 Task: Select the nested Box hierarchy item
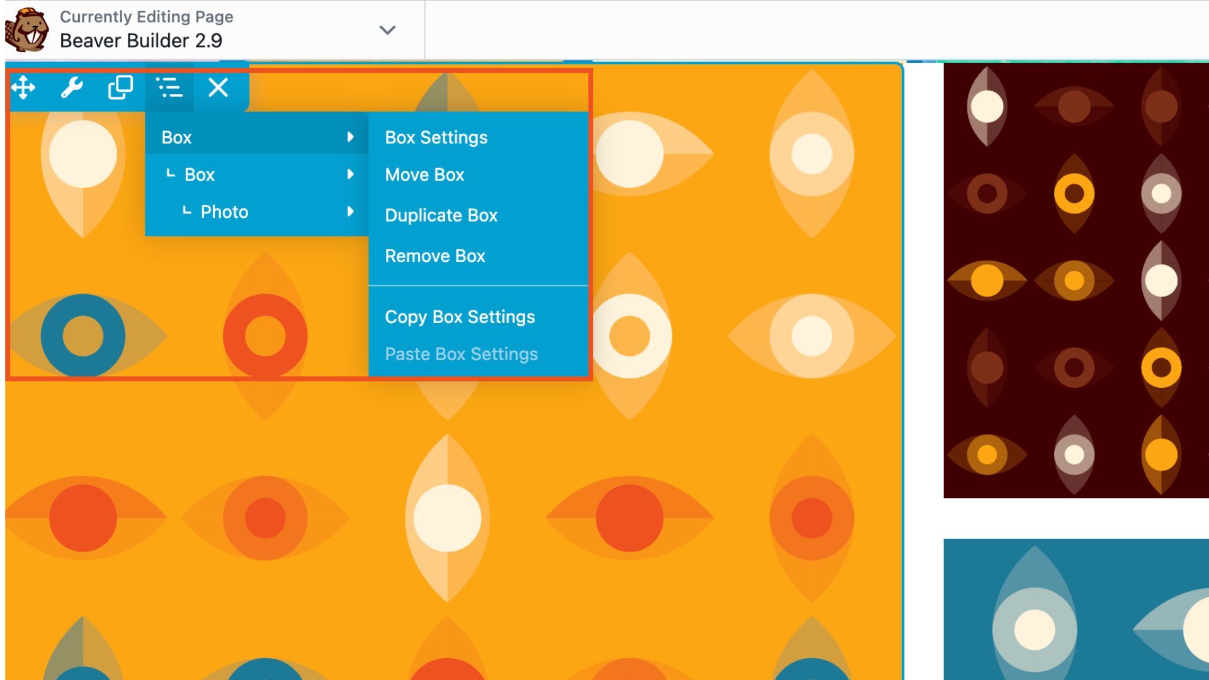(x=200, y=174)
